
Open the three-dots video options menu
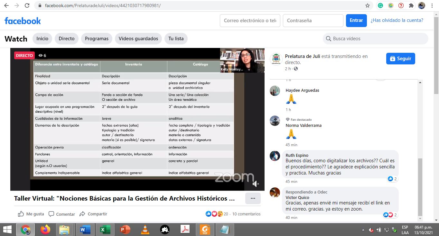coord(253,198)
